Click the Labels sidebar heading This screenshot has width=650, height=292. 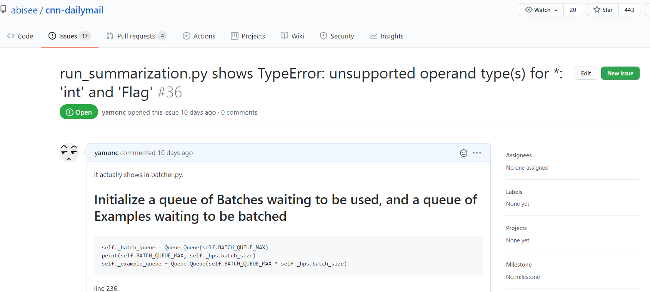(x=514, y=192)
